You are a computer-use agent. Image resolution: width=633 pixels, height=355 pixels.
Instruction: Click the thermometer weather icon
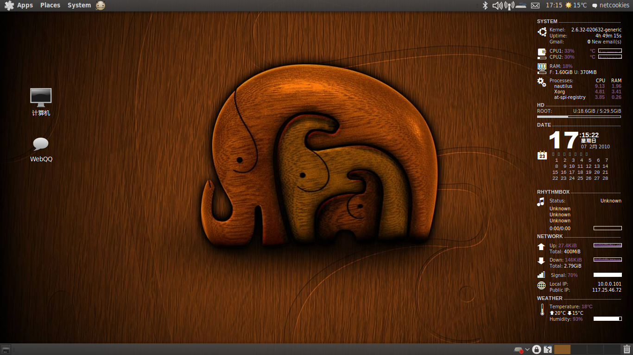(x=542, y=310)
